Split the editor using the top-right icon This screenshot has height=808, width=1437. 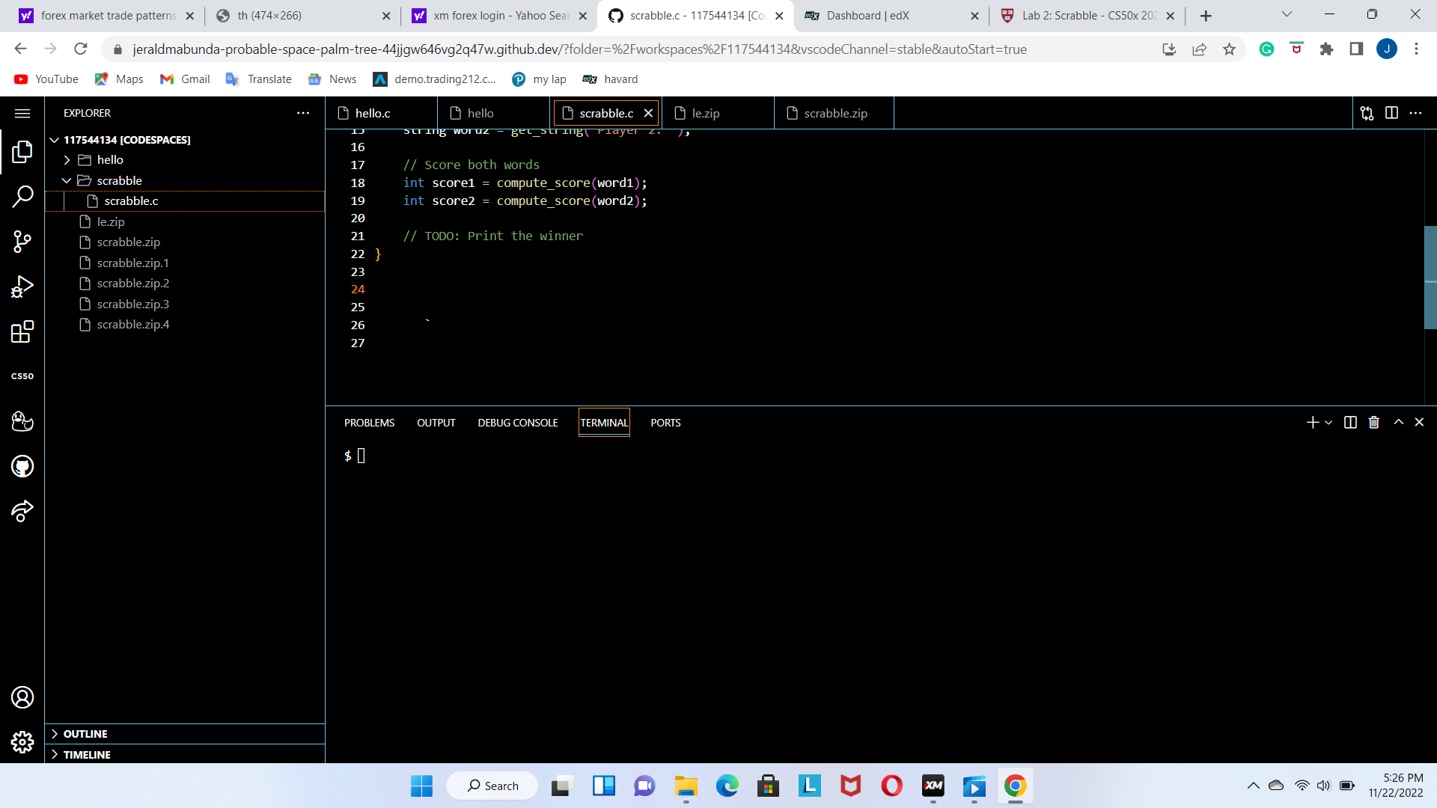(x=1391, y=113)
